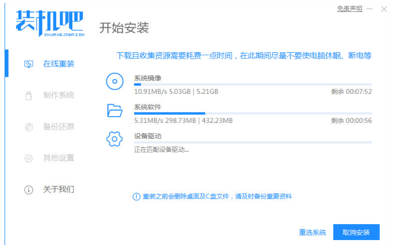
Task: Click the 关于我们 info circle icon
Action: [x=28, y=189]
